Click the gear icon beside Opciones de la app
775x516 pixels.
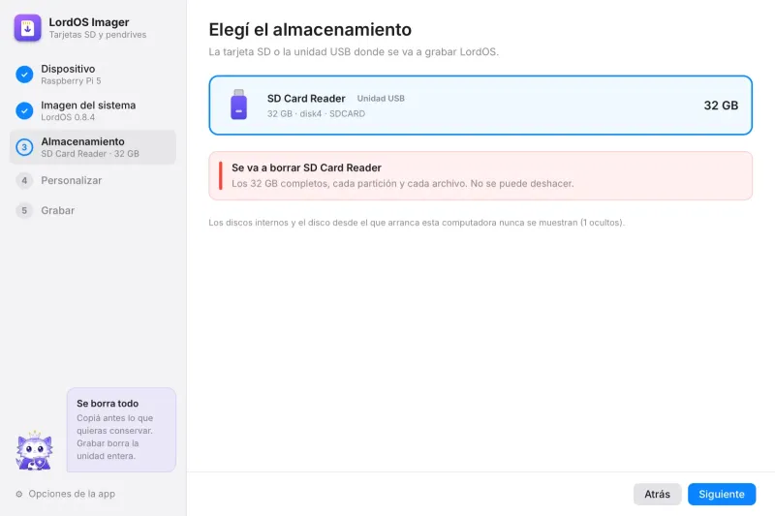click(19, 494)
